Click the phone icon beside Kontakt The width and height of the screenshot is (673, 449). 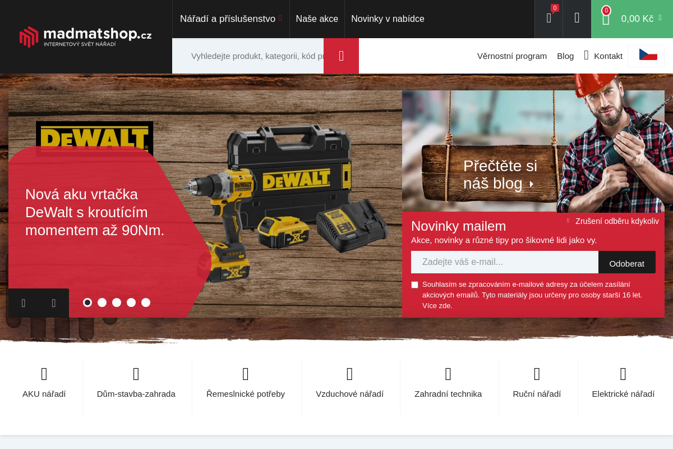586,56
